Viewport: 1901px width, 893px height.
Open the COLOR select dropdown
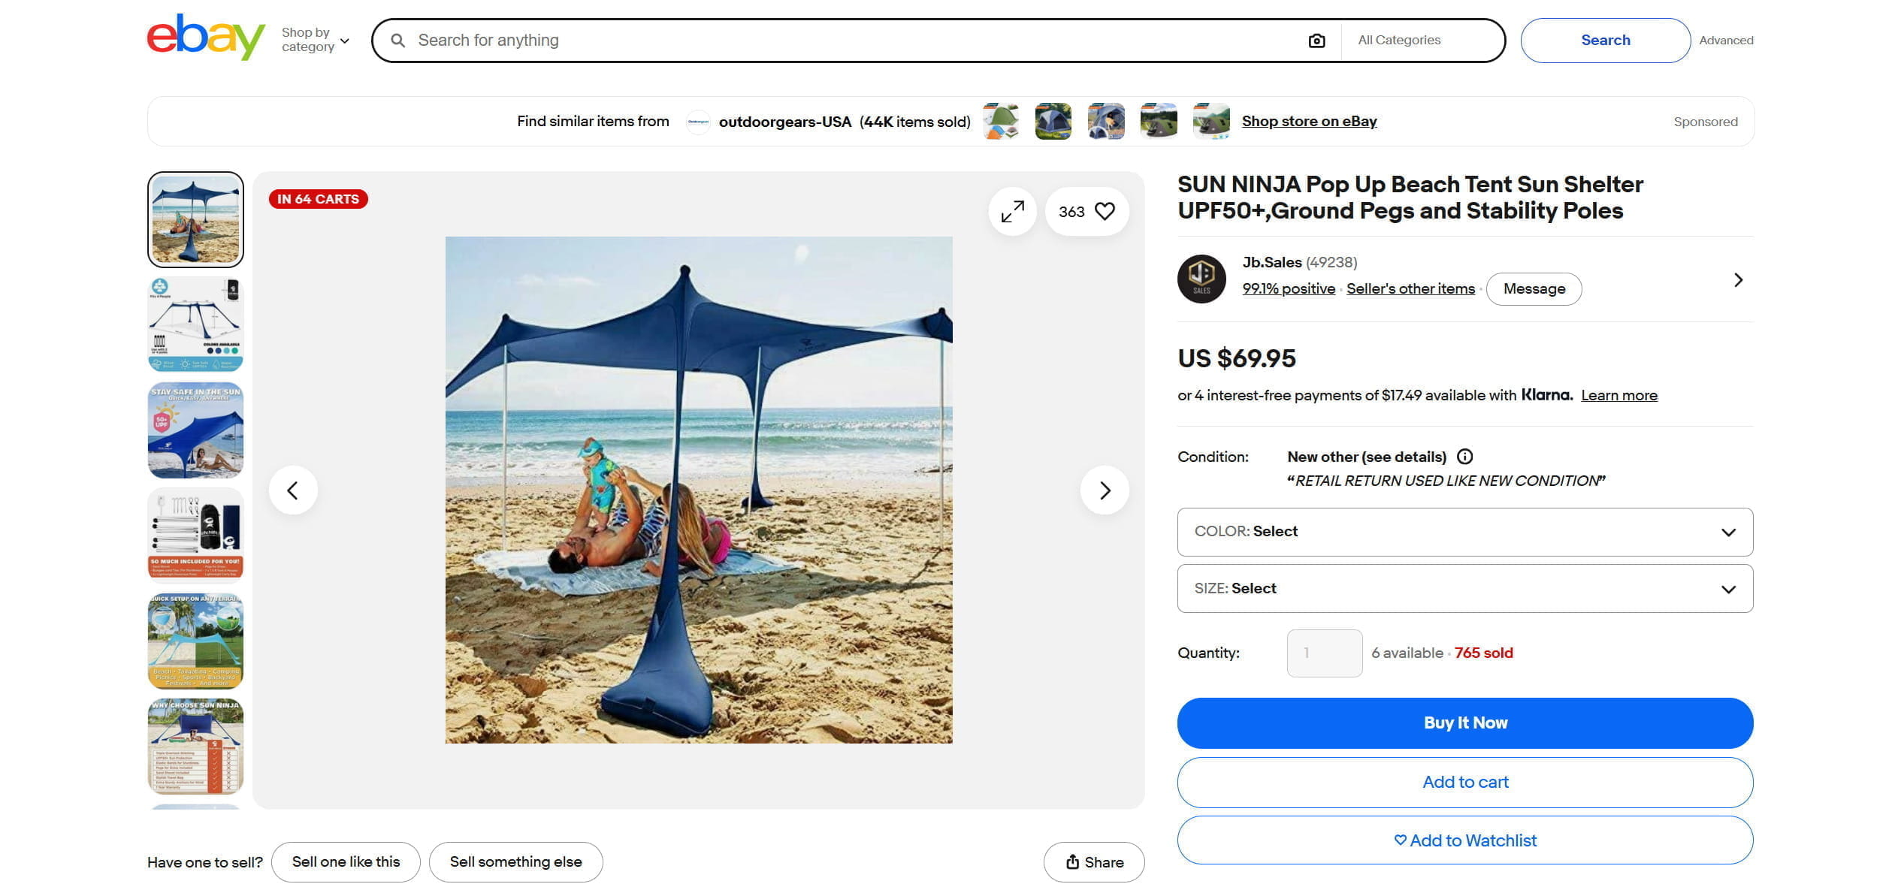pyautogui.click(x=1465, y=532)
